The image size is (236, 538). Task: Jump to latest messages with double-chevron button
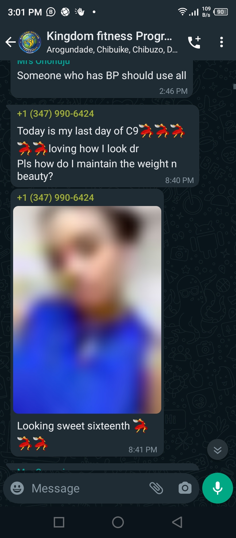coord(218,450)
